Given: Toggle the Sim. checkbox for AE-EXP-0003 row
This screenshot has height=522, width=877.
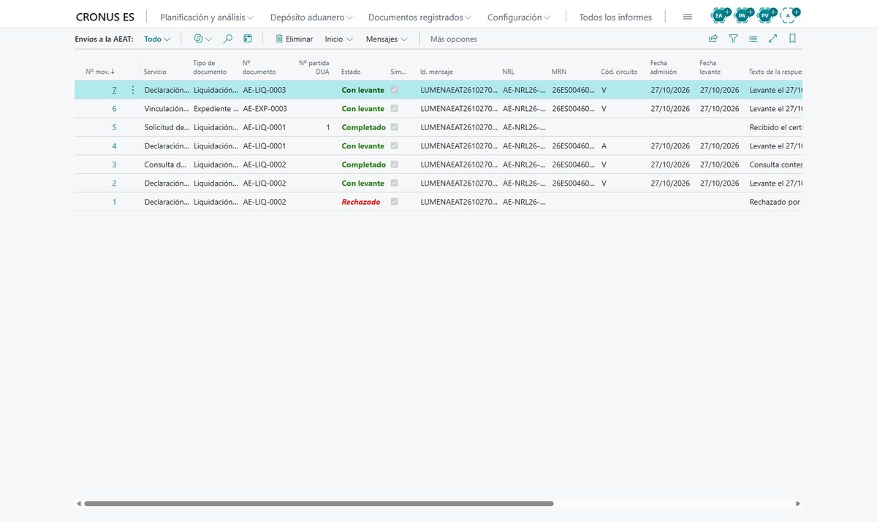Looking at the screenshot, I should [395, 108].
